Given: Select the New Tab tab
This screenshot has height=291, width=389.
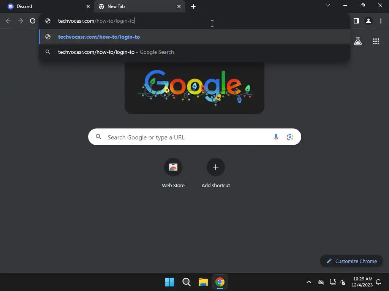Looking at the screenshot, I should [139, 6].
